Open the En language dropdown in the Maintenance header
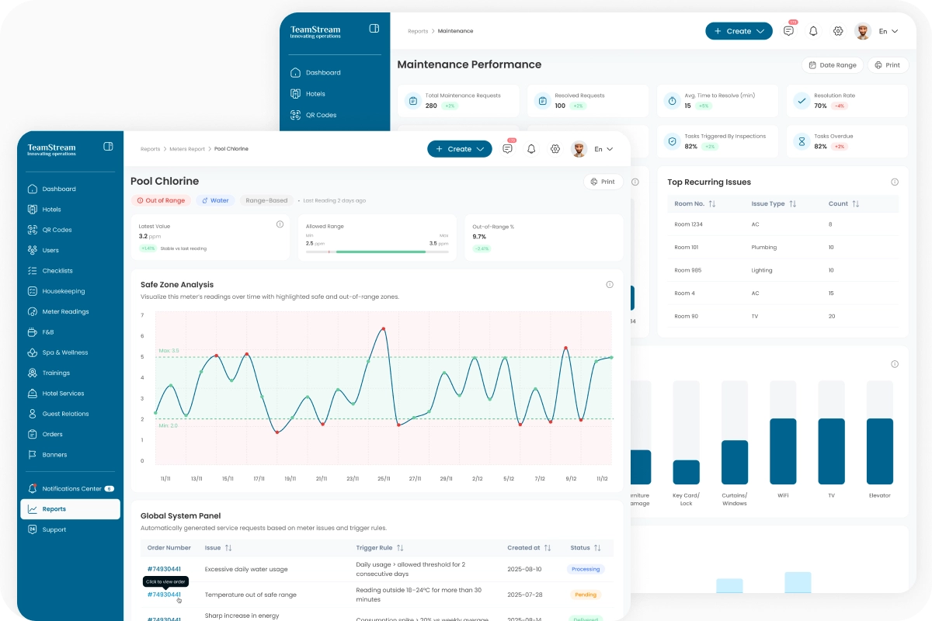This screenshot has height=621, width=932. click(888, 31)
